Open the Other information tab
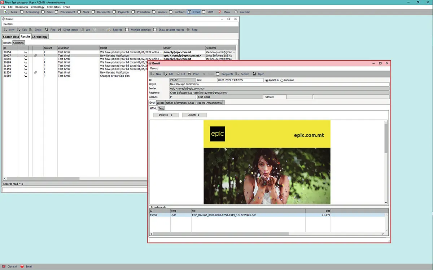433x270 pixels. [176, 103]
